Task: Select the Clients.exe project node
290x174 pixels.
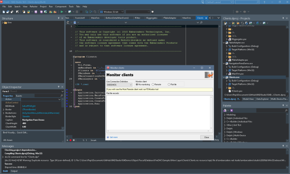Action: (x=234, y=77)
